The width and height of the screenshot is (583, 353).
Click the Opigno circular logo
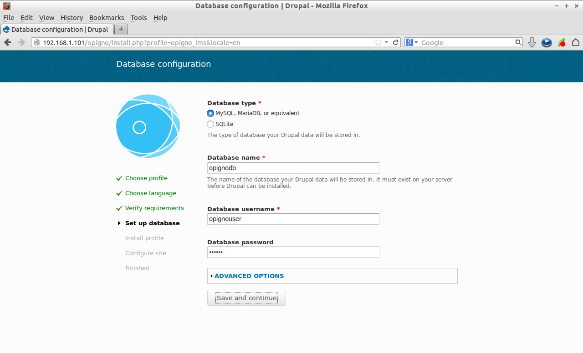tap(148, 126)
